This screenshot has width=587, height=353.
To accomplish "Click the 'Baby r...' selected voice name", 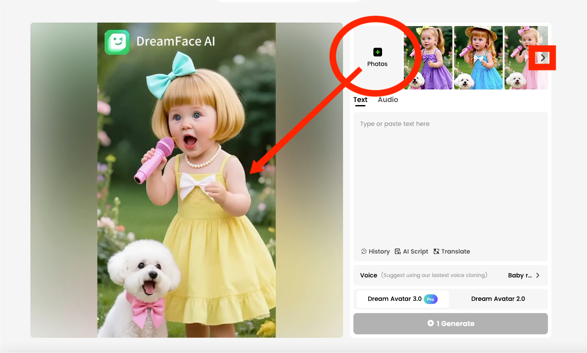I will (x=520, y=275).
